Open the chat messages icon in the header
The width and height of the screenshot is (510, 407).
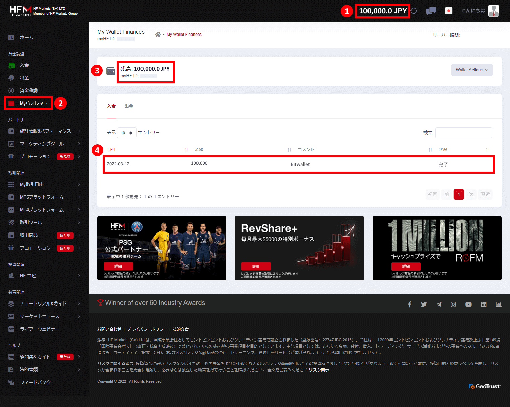[x=431, y=10]
